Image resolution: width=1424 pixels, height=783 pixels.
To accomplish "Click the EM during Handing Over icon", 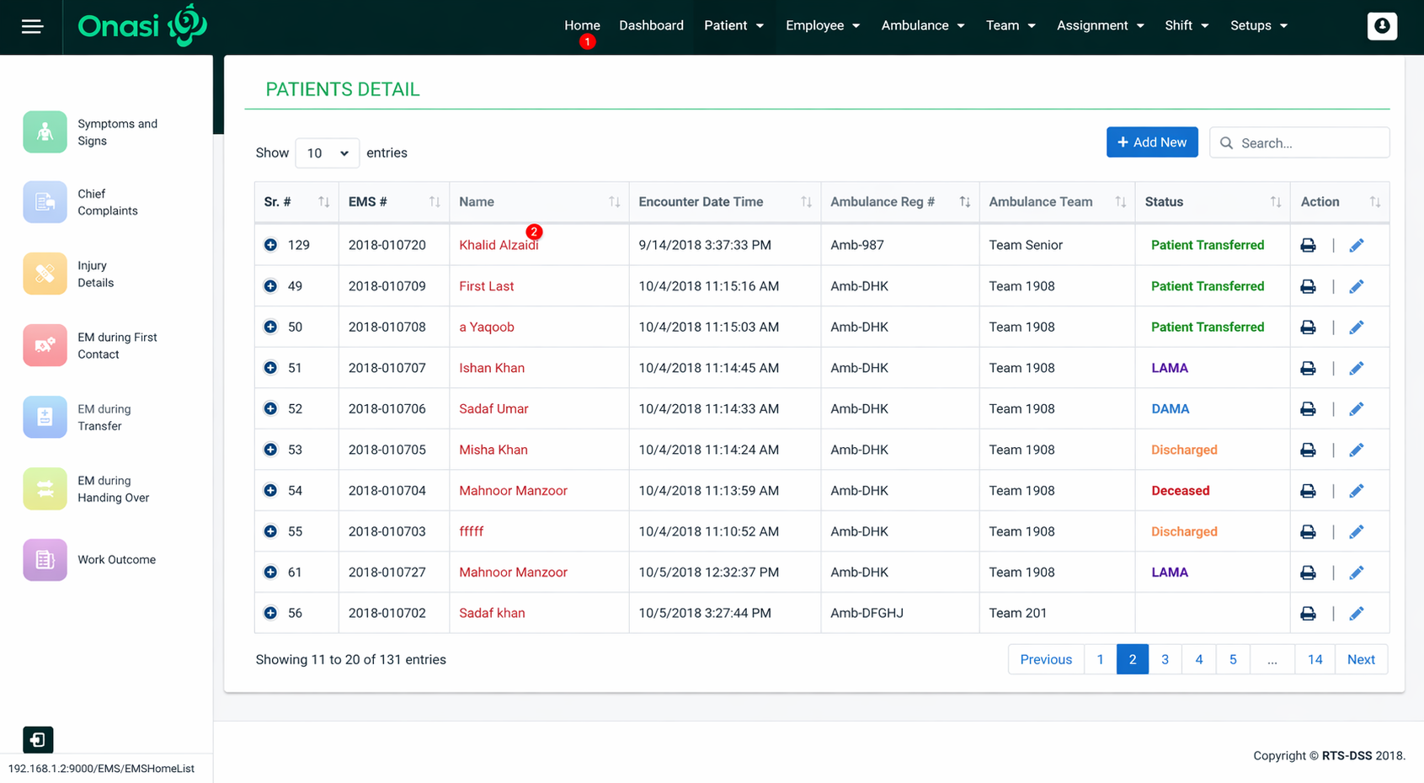I will point(44,488).
